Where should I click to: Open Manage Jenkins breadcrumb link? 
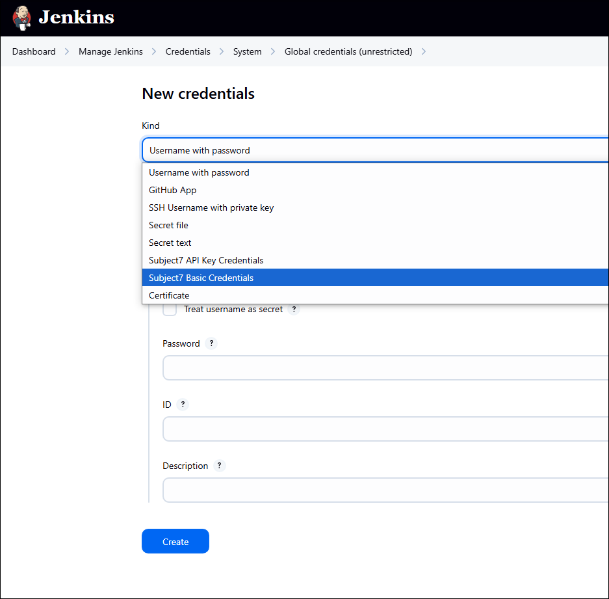pyautogui.click(x=110, y=51)
